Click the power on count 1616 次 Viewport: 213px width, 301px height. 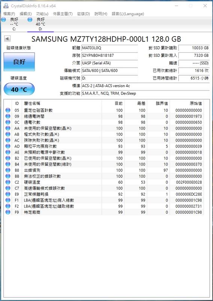pos(194,70)
